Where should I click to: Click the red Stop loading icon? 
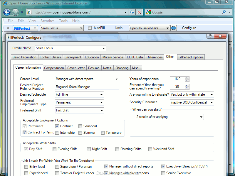tap(139, 12)
